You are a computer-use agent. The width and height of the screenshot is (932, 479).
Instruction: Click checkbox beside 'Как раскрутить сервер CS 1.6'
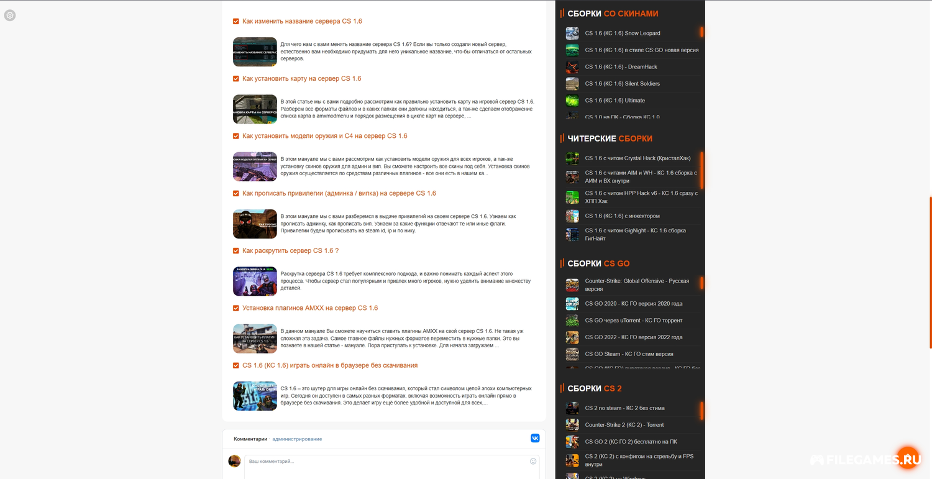[x=236, y=251]
